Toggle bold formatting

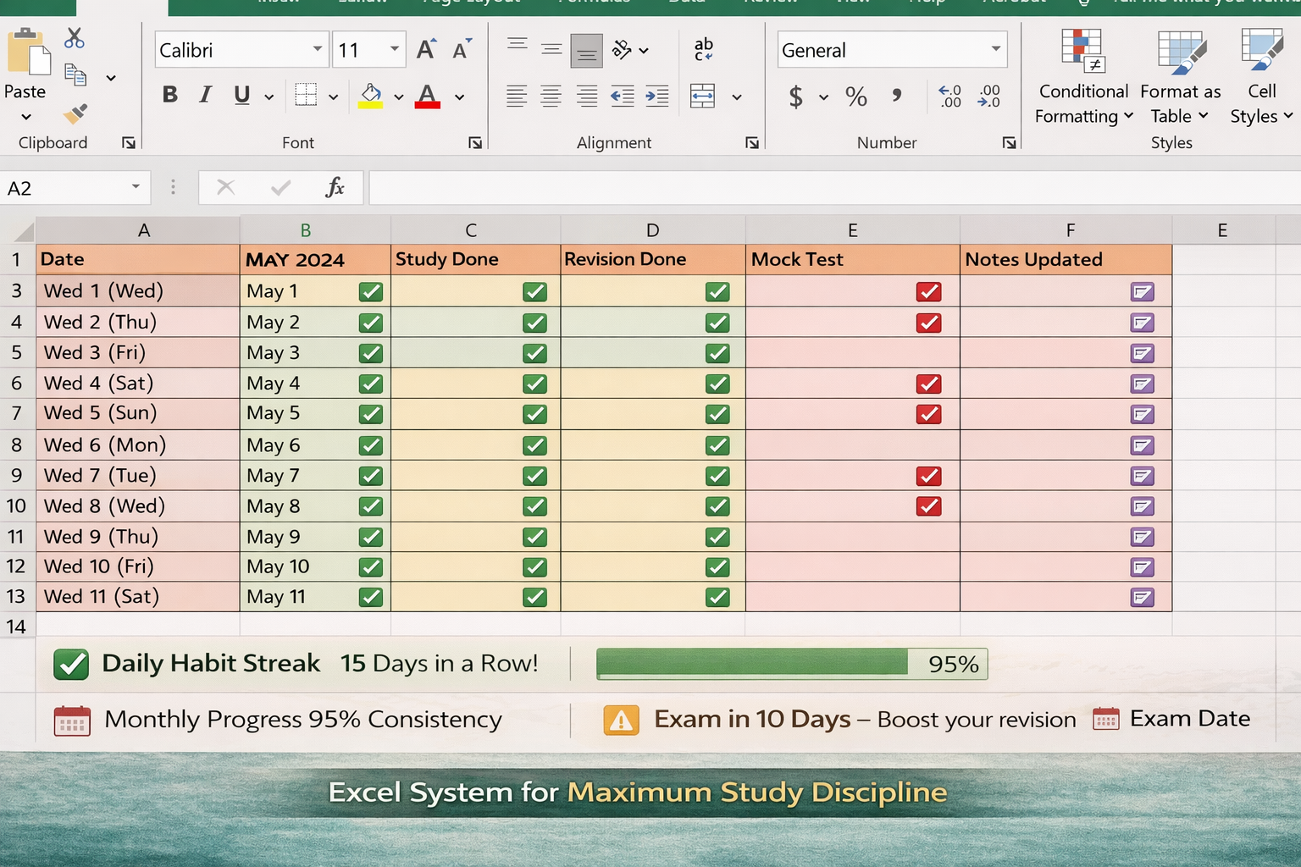[x=169, y=95]
